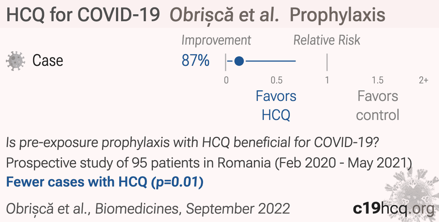Click the c19hcq.org site link
This screenshot has width=439, height=222.
tap(393, 208)
